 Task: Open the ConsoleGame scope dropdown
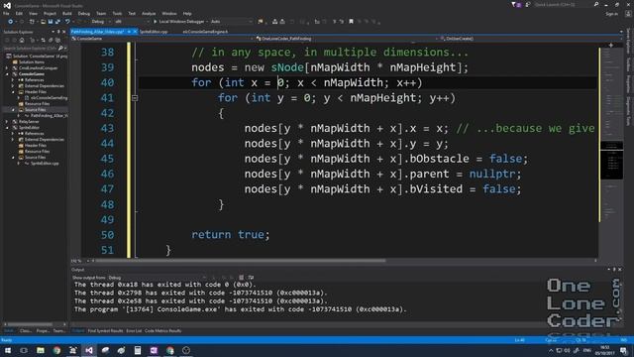pos(162,39)
